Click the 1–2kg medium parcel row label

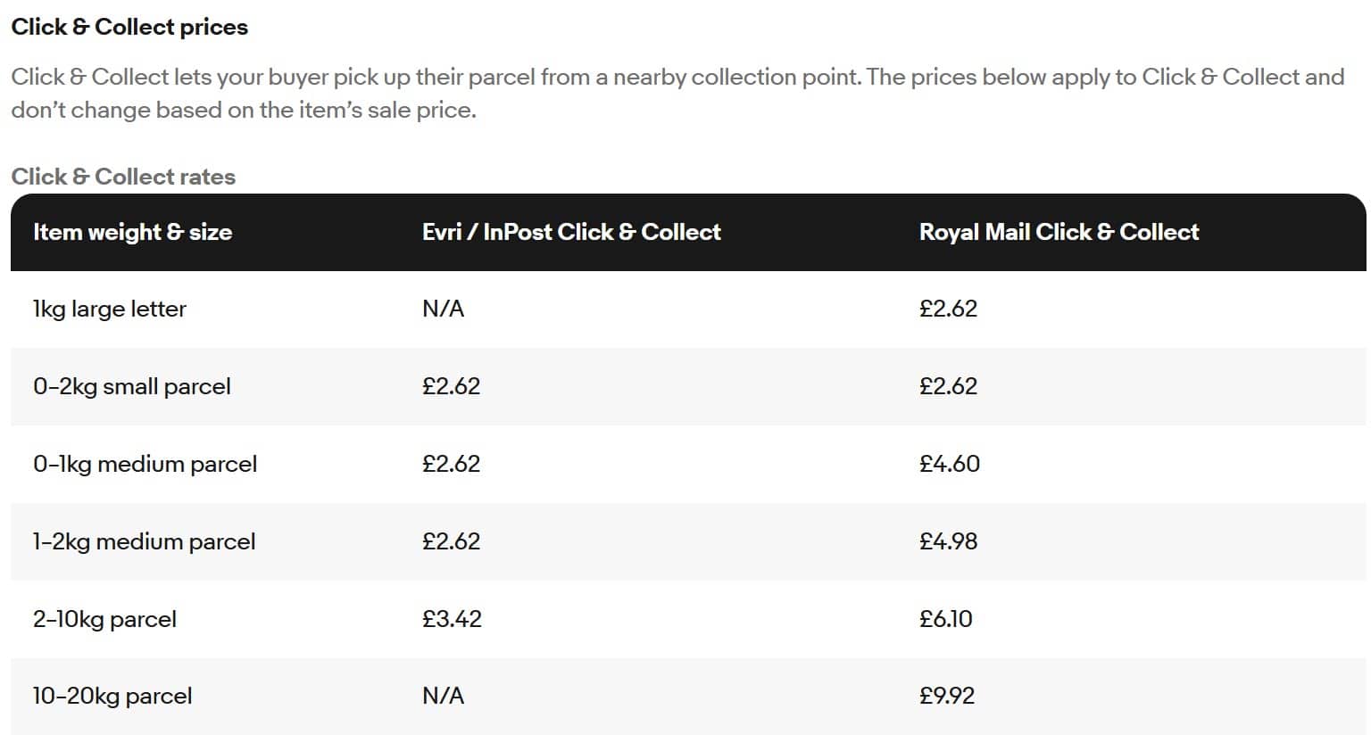coord(144,541)
